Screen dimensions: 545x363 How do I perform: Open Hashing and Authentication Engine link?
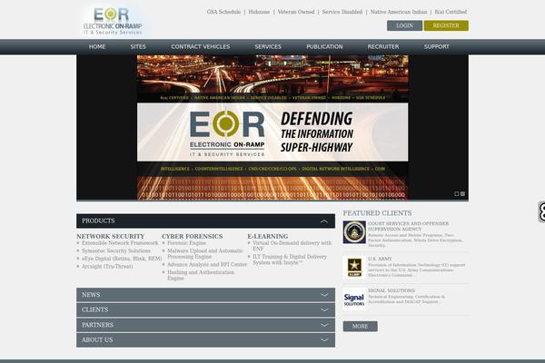pyautogui.click(x=201, y=275)
